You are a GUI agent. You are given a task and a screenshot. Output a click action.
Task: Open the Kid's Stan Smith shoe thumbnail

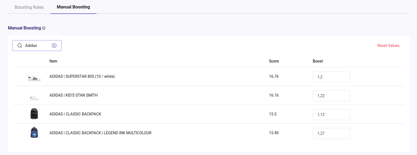click(x=34, y=97)
